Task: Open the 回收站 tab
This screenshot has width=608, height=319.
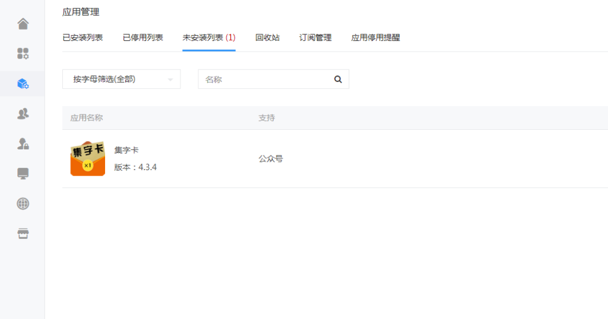Action: click(x=268, y=37)
